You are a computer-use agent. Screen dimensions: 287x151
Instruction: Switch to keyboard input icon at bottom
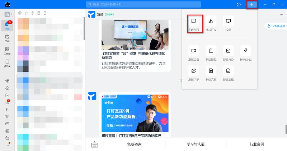point(94,145)
